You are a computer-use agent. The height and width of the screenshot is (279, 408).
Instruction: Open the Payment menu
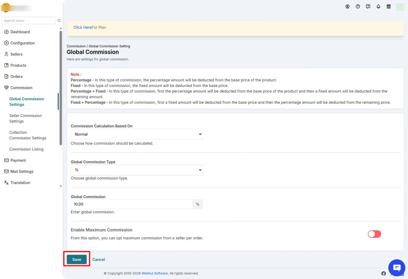[18, 160]
